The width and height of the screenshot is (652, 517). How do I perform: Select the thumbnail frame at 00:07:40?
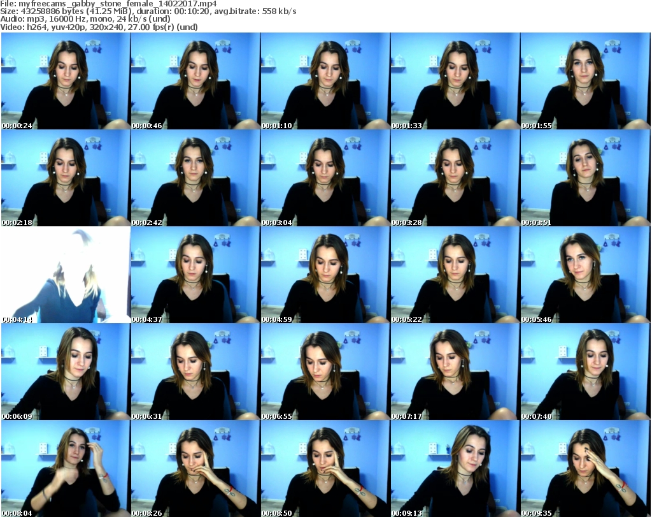click(586, 372)
